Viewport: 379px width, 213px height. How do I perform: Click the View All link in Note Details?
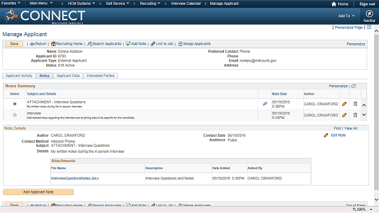351,128
